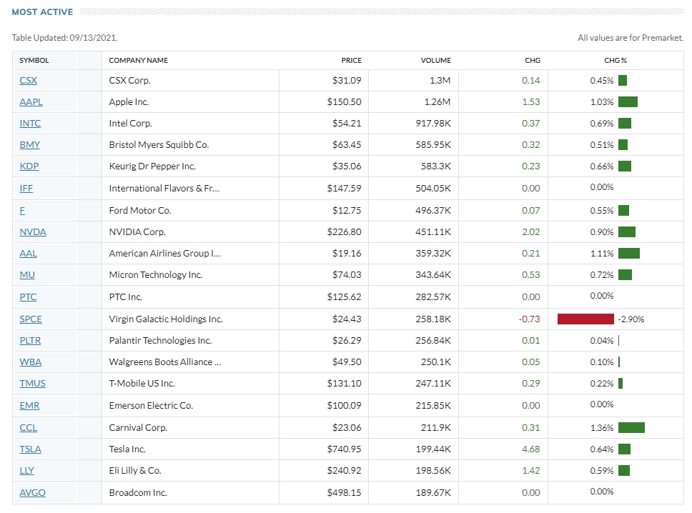This screenshot has height=513, width=692.
Task: Click the Table Updated 09/13/2021 text
Action: (x=64, y=38)
